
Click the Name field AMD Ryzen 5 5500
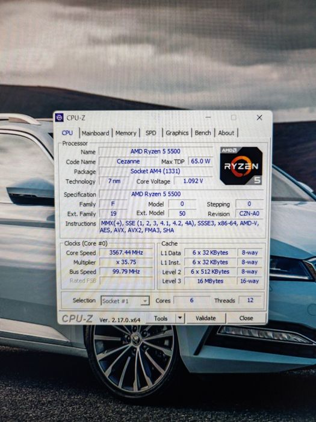[155, 151]
